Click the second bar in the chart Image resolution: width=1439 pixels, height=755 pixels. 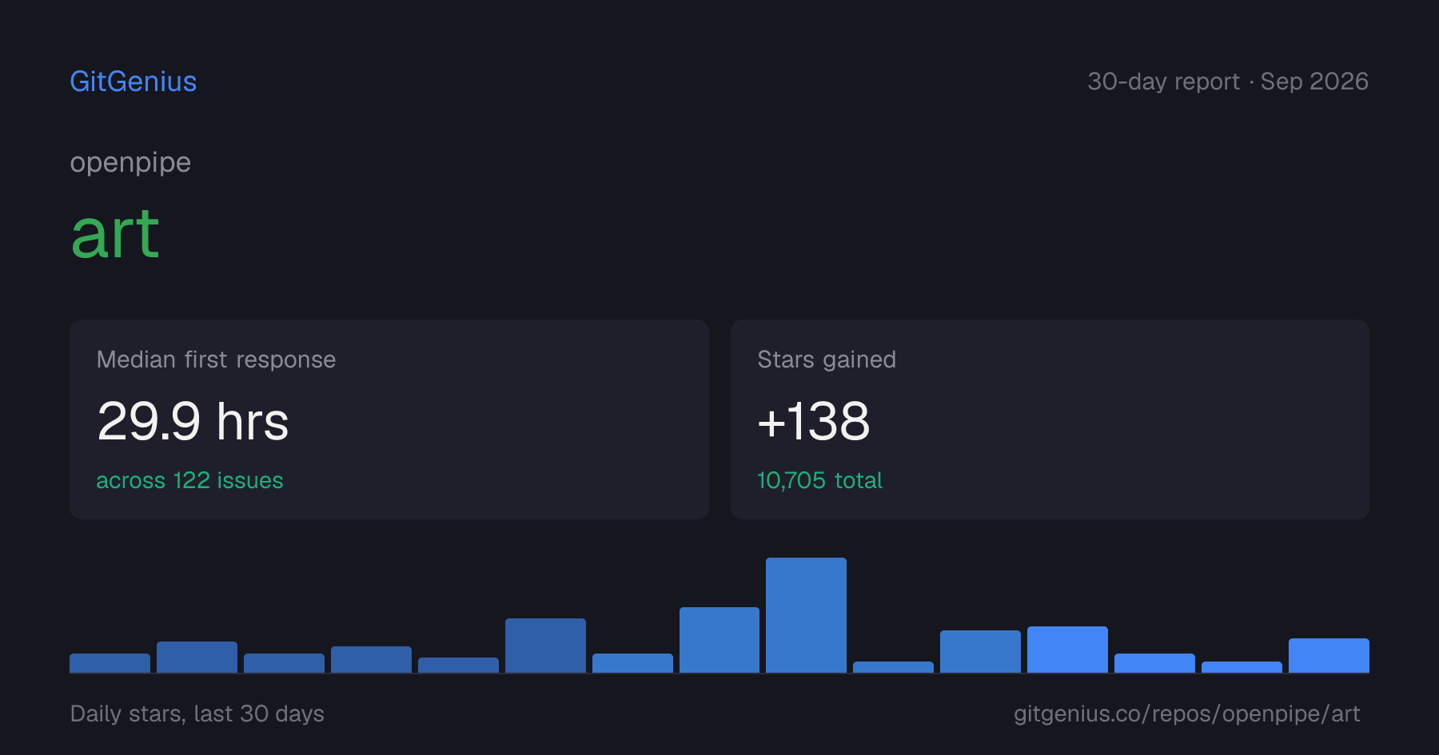click(197, 657)
